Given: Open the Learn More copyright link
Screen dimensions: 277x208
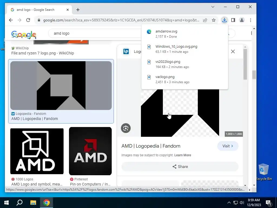Looking at the screenshot, I should (183, 155).
